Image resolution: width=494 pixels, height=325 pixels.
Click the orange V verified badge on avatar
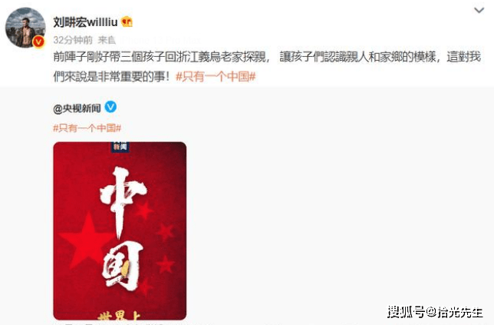coord(39,41)
